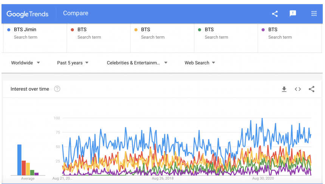Image resolution: width=325 pixels, height=184 pixels.
Task: Click the Aug 21 start date axis label
Action: 62,178
